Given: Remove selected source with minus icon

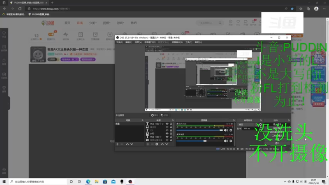Looking at the screenshot, I should pyautogui.click(x=152, y=144).
